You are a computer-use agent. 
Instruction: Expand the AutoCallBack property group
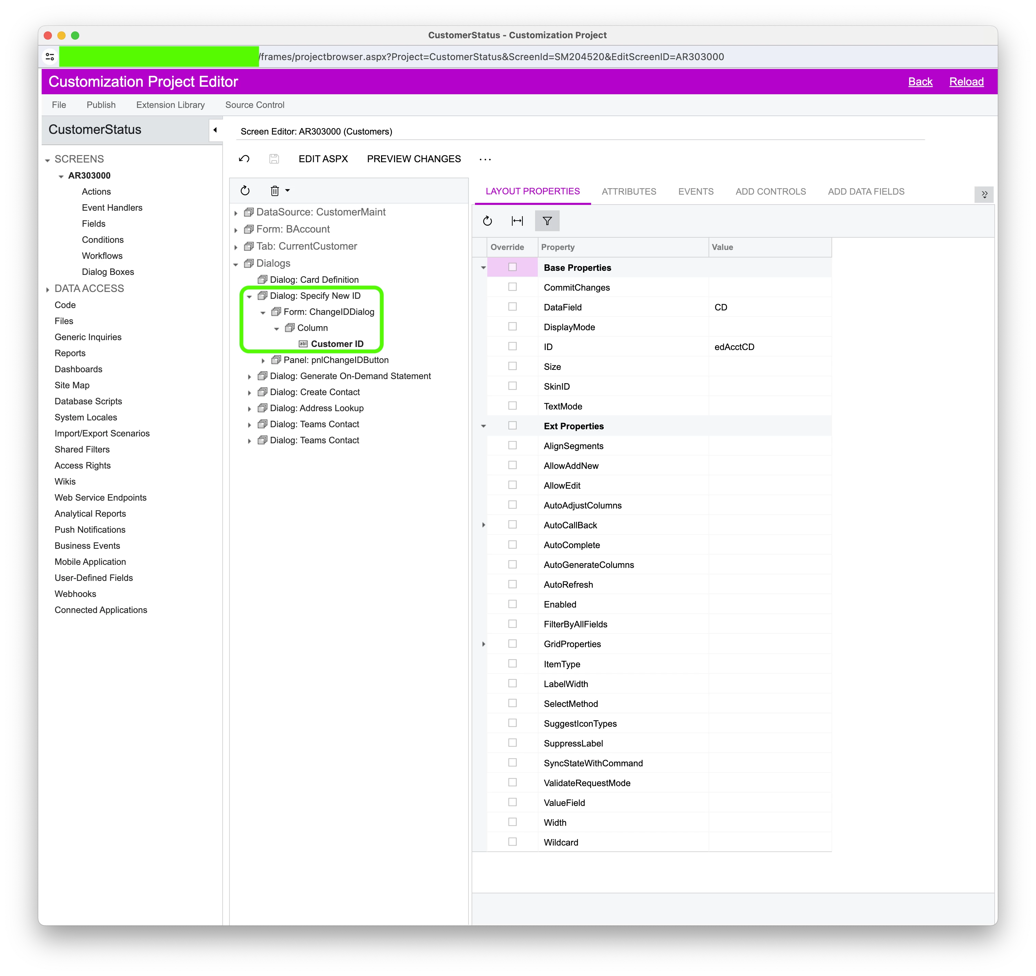pos(484,525)
